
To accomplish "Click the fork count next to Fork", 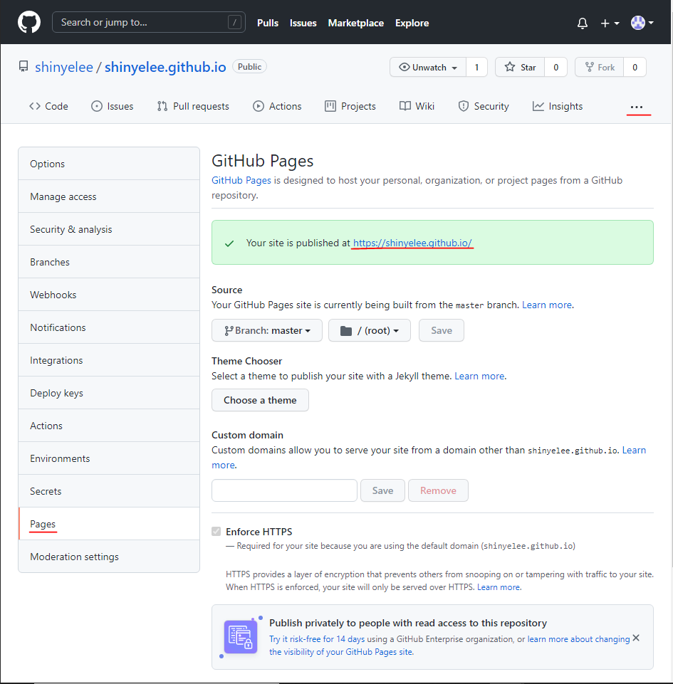I will [635, 67].
